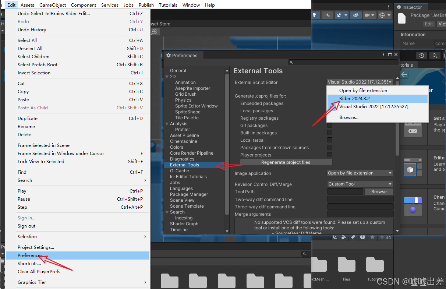
Task: Toggle hidden objects crossed-eye icon
Action: tap(355, 15)
